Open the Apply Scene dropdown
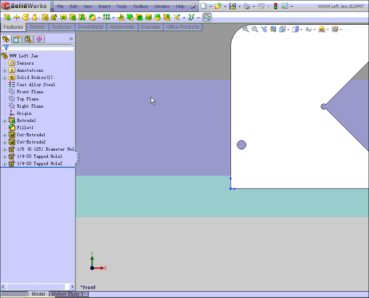This screenshot has height=298, width=369. (328, 29)
